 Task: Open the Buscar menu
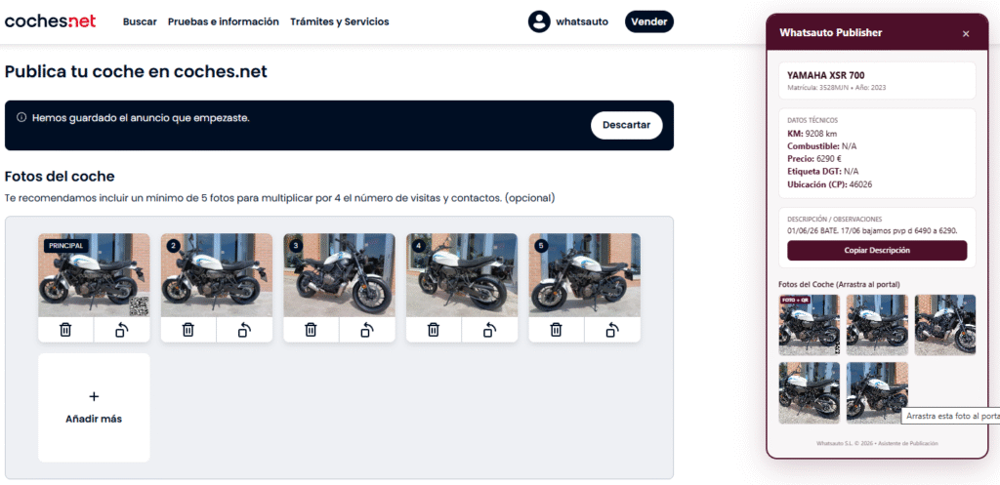(140, 21)
